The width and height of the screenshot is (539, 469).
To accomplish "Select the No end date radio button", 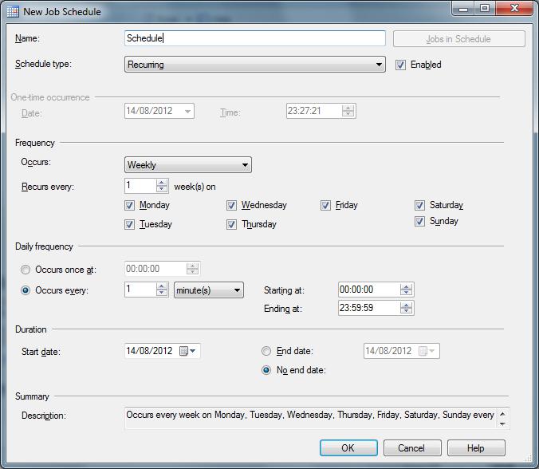I will 266,370.
